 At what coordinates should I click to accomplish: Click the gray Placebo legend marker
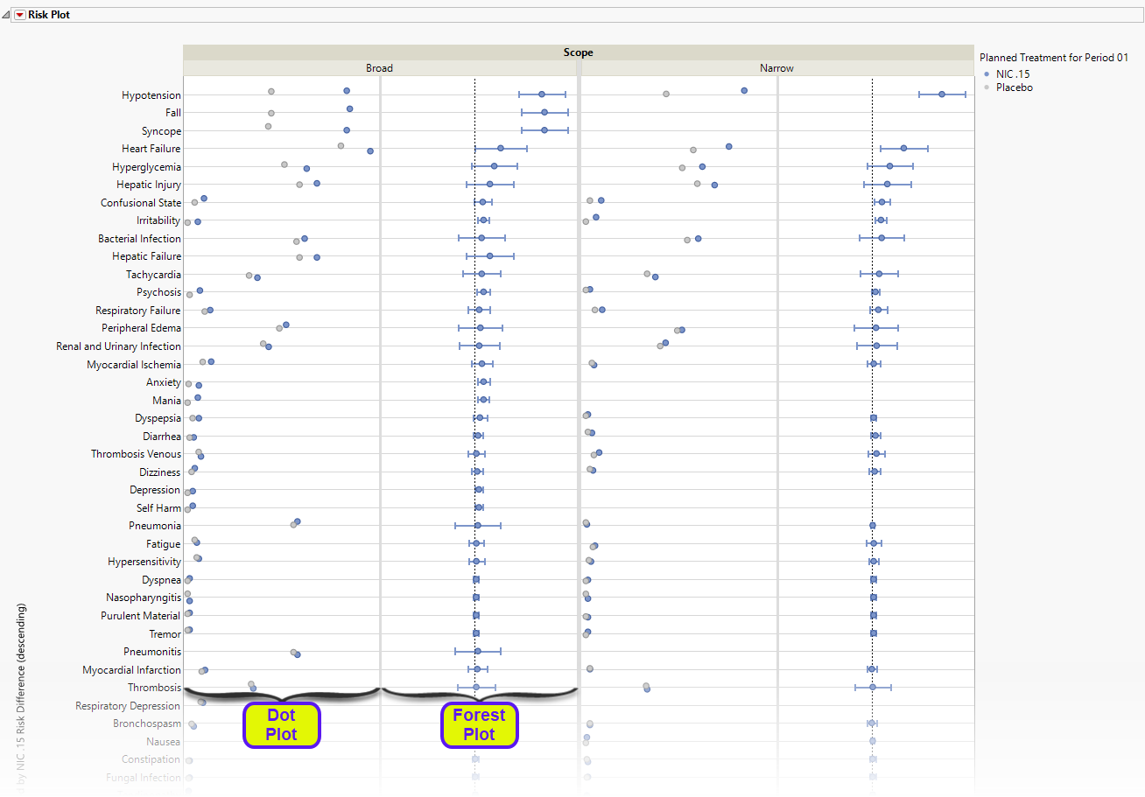pos(986,87)
